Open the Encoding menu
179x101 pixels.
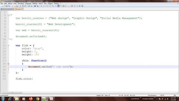click(21, 4)
